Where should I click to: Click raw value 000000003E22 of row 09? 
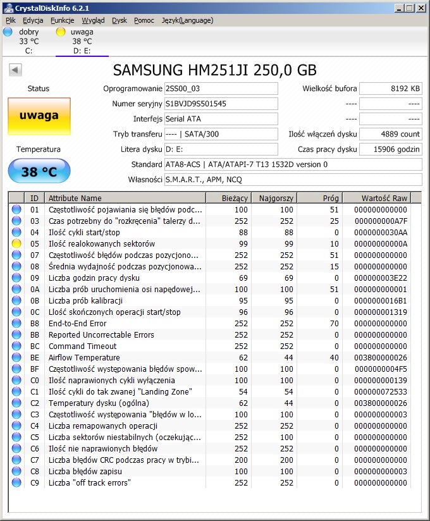pyautogui.click(x=381, y=278)
